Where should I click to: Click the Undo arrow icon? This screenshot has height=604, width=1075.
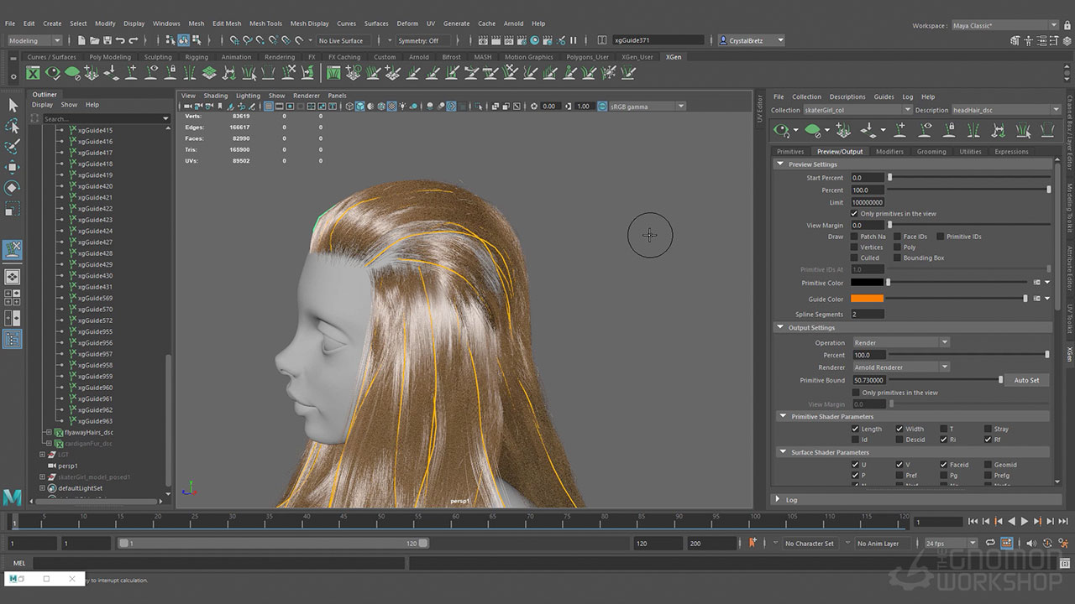click(120, 40)
